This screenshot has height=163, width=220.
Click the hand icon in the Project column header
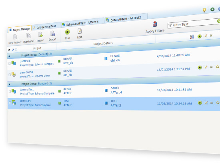[9, 50]
